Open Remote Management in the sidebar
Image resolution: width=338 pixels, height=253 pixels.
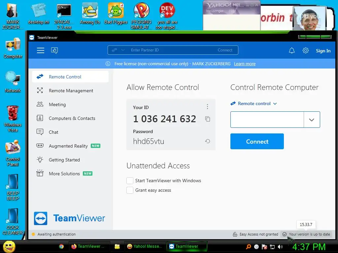70,91
